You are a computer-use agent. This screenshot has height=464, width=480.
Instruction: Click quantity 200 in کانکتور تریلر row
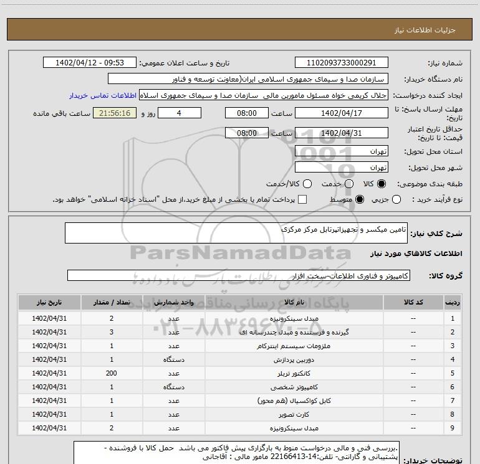click(x=112, y=373)
